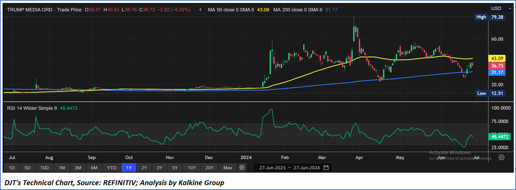This screenshot has height=190, width=516.
Task: Collapse the indicator legend arrow button
Action: pos(201,10)
